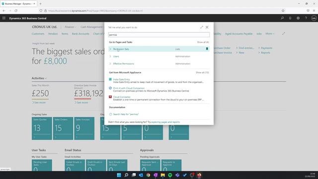Screen dimensions: 318x179
Task: Expand the Tell Me dialog to full size
Action: pyautogui.click(x=201, y=27)
